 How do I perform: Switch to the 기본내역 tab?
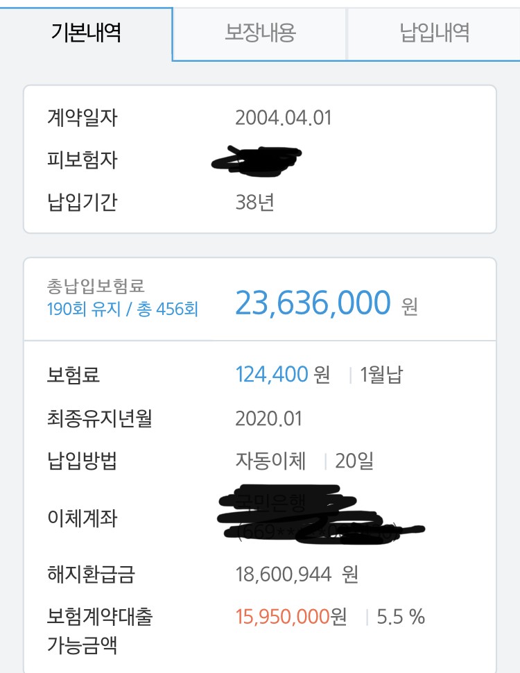click(86, 33)
